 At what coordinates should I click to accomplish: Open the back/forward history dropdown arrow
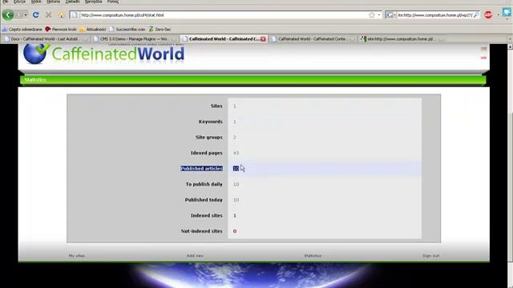(26, 15)
